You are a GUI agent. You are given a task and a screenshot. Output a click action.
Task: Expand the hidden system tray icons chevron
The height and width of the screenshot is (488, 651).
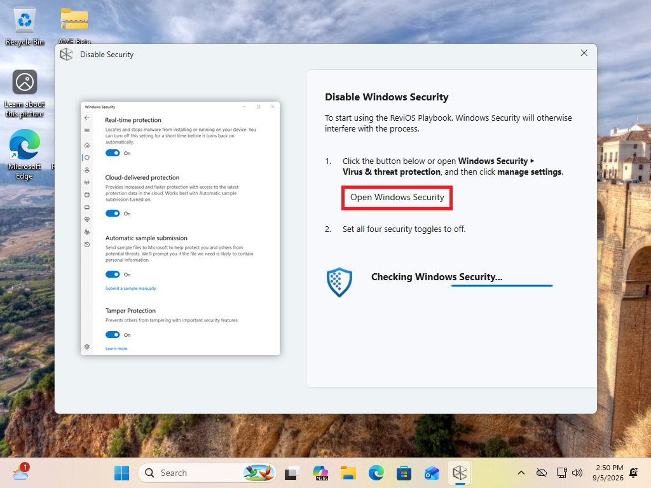click(x=521, y=473)
